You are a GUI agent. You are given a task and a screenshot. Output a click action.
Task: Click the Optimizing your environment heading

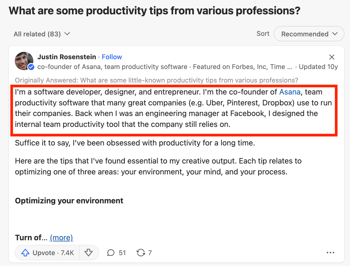click(x=69, y=201)
